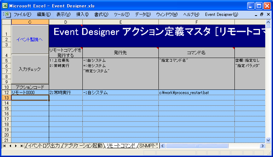The width and height of the screenshot is (273, 157).
Task: Minimize the workbook window from menu bar
Action: pos(256,14)
